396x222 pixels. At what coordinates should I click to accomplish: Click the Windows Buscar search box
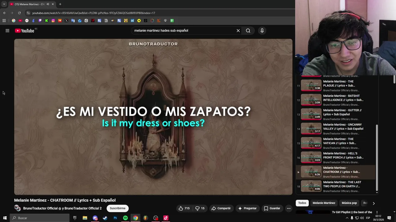[40, 218]
